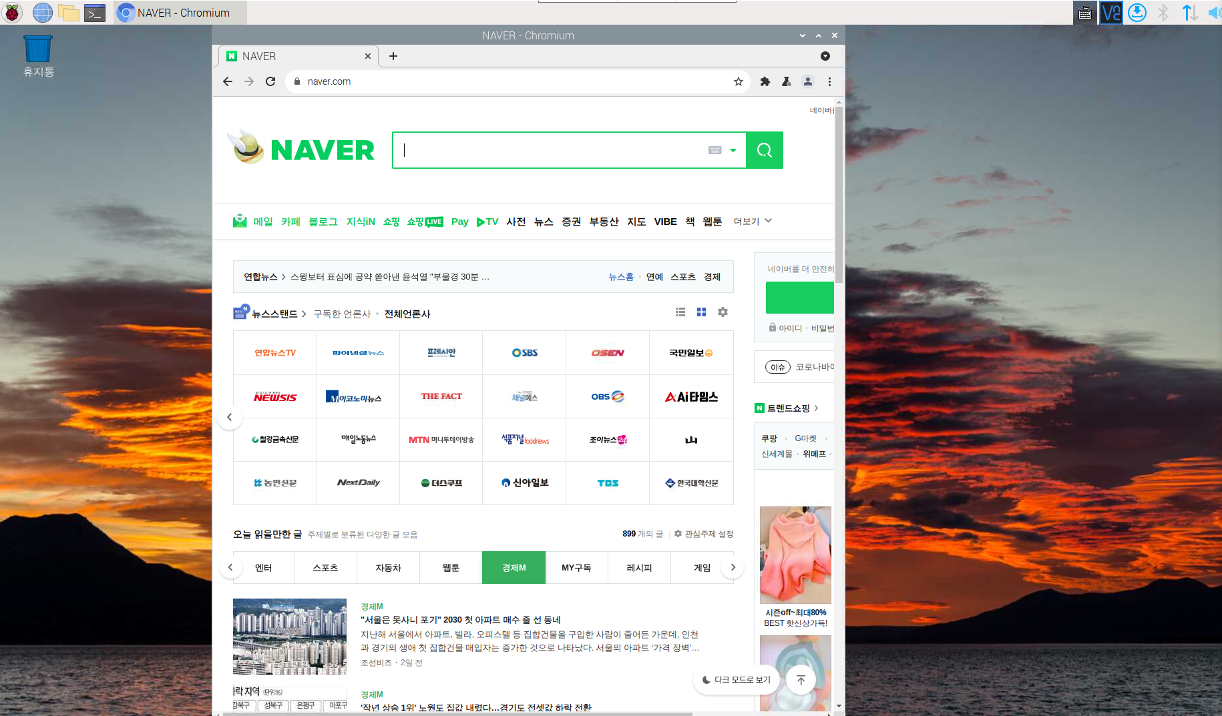Open the apartment article thumbnail image
The image size is (1222, 716).
[290, 637]
